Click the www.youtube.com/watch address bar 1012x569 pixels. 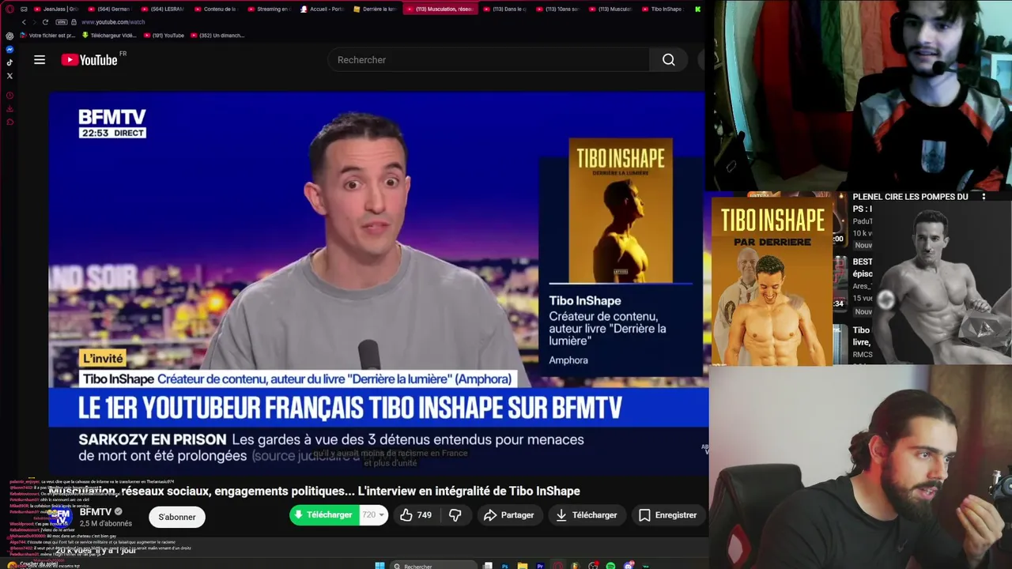[x=113, y=22]
